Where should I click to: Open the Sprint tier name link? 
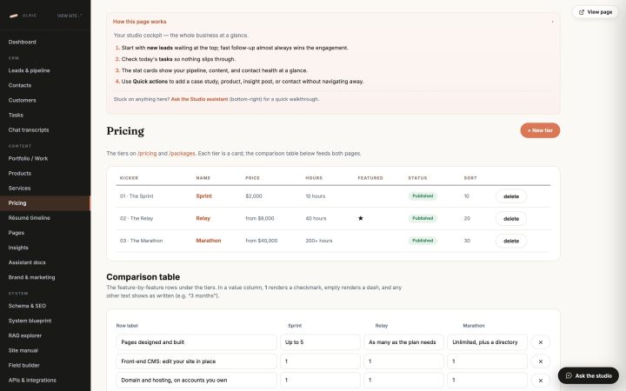204,196
